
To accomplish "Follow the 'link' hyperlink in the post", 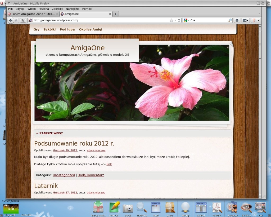I will click(109, 164).
